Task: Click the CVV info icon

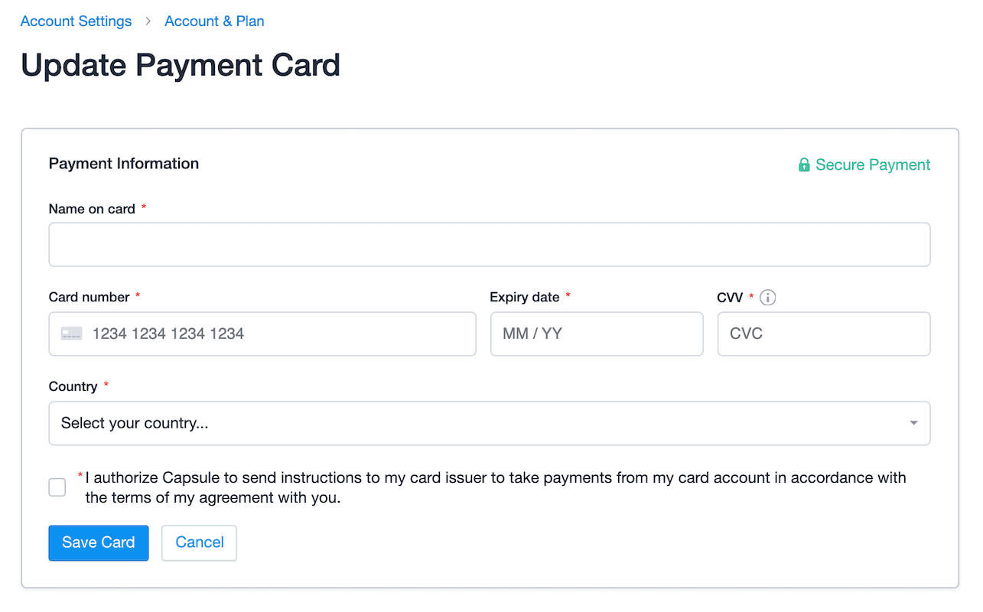Action: click(x=768, y=298)
